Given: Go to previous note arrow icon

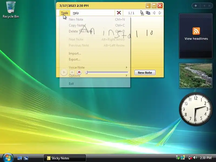Looking at the screenshot, I should click(x=154, y=13).
